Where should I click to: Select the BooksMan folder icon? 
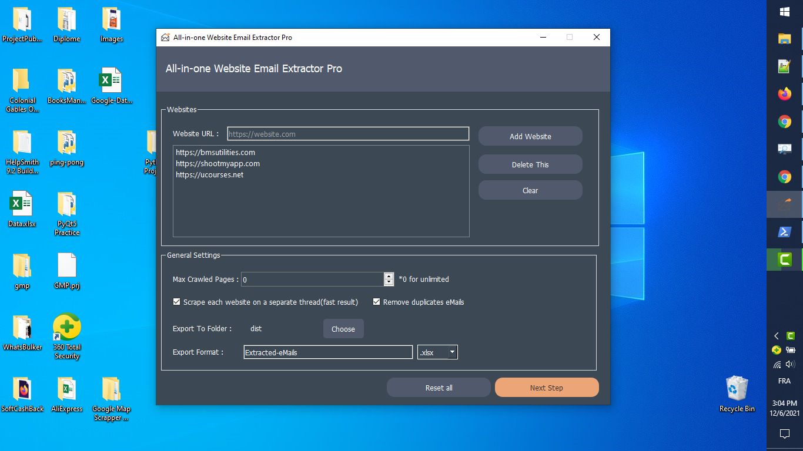(x=66, y=86)
